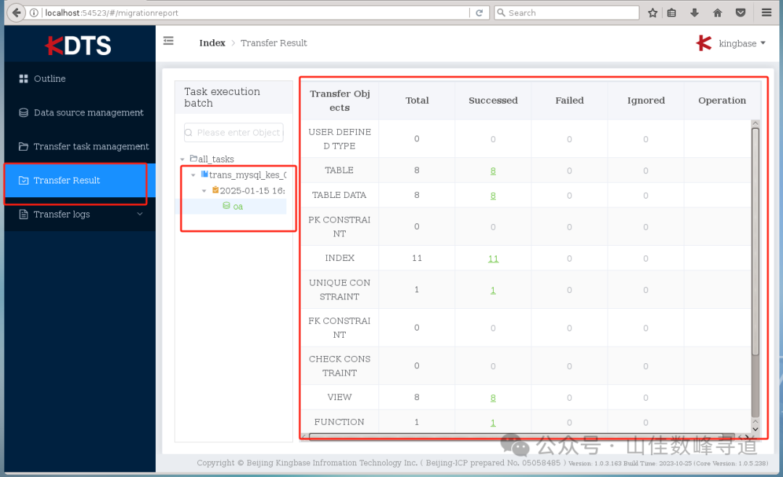Click the Total column header

coord(417,100)
